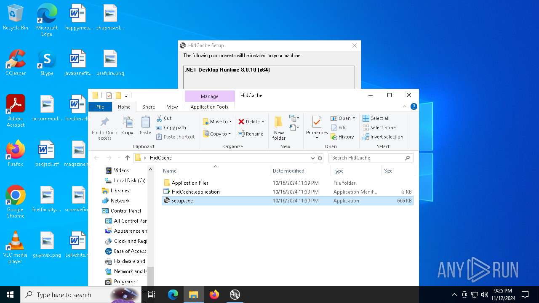The image size is (539, 303).
Task: Click the Paste ribbon button
Action: [145, 126]
